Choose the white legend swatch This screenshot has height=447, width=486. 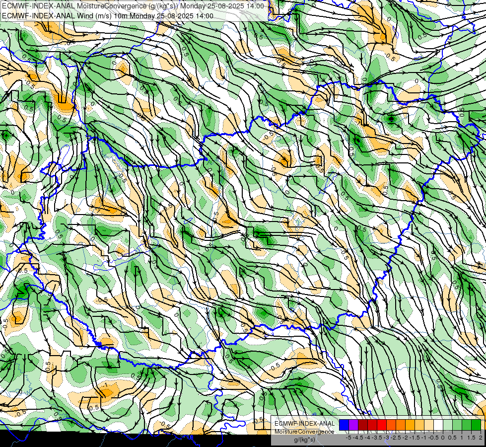coord(438,425)
